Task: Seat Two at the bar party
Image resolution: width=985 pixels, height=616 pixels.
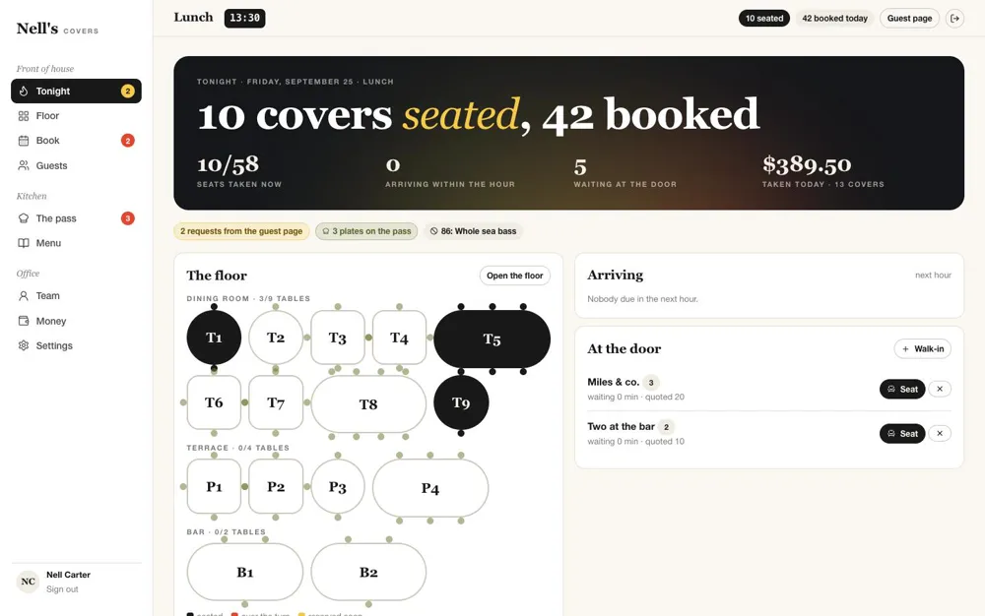Action: pyautogui.click(x=902, y=433)
